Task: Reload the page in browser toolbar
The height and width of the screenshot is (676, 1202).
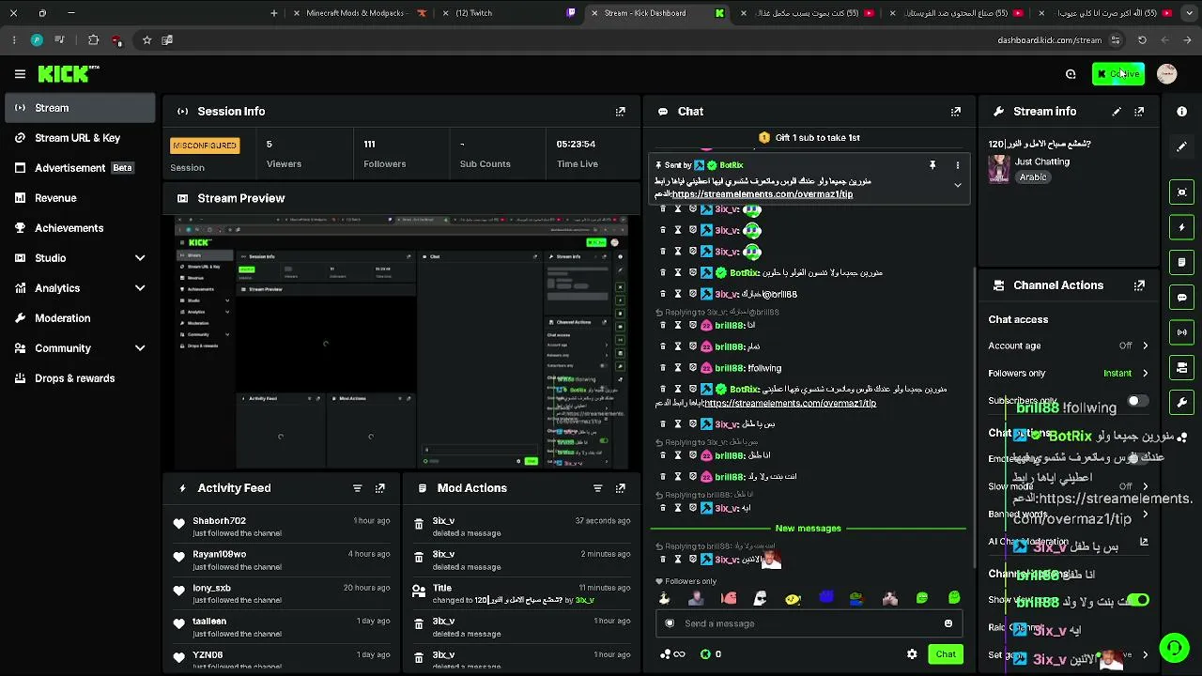Action: (x=1142, y=40)
